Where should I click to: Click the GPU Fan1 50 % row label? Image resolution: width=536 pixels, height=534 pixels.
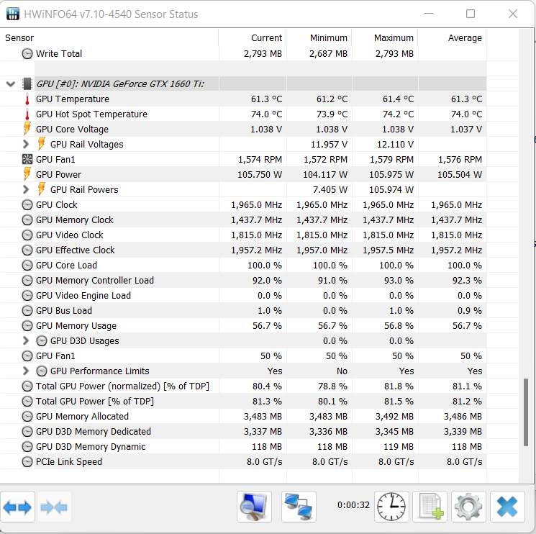[x=55, y=356]
